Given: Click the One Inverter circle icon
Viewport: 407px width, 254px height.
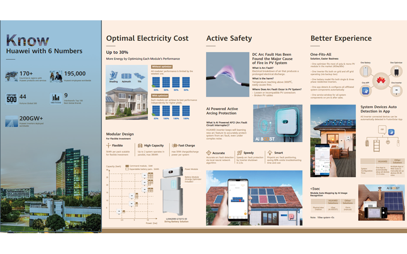Looking at the screenshot, I should pyautogui.click(x=396, y=91).
